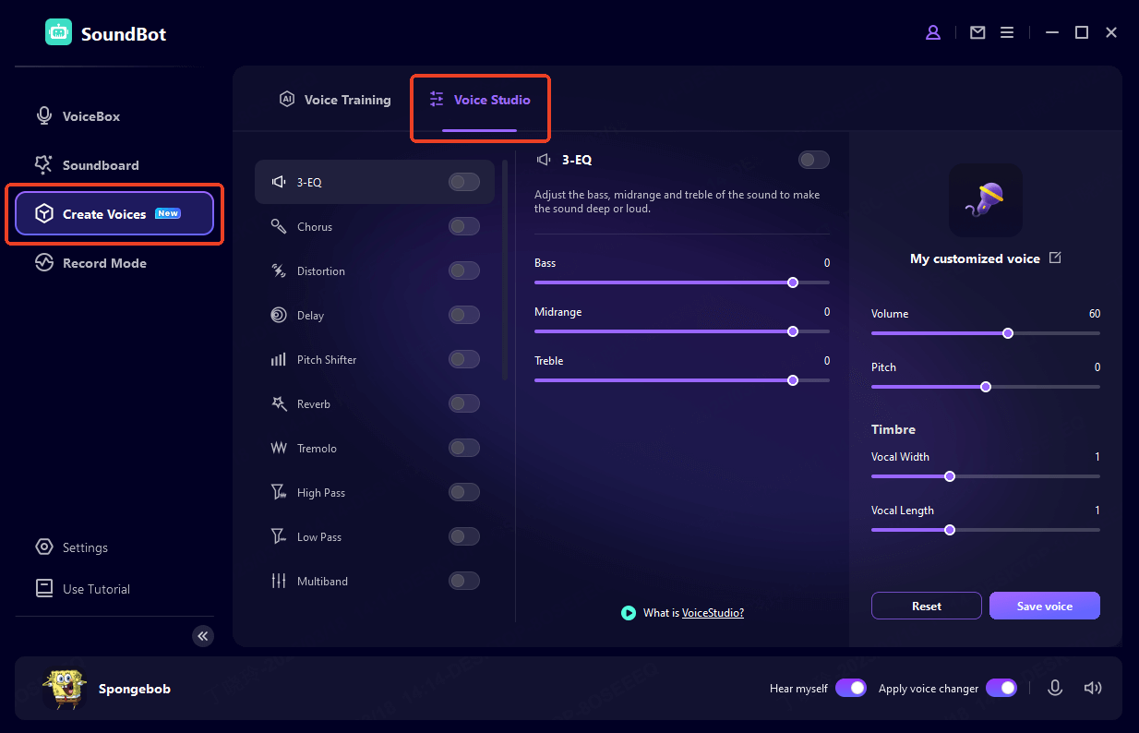1139x733 pixels.
Task: Select the Record Mode menu item
Action: coord(103,263)
